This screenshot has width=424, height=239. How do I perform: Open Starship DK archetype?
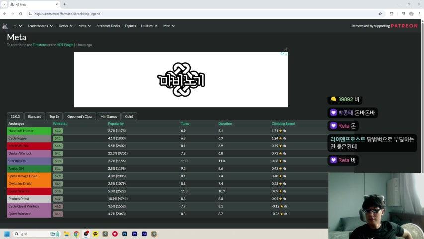pyautogui.click(x=17, y=161)
